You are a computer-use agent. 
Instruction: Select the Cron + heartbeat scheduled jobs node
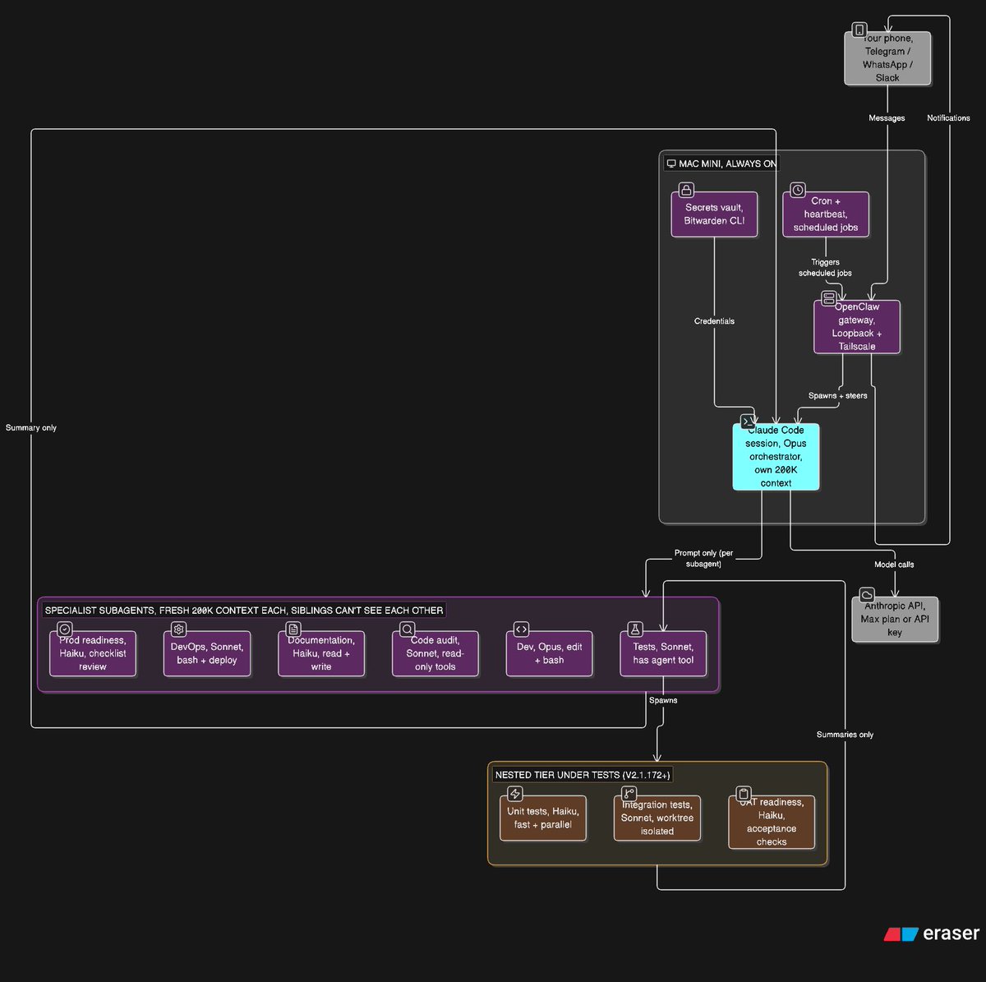[x=825, y=214]
